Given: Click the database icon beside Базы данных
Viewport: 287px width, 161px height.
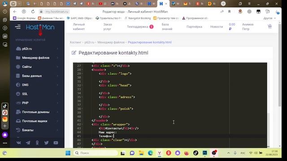Looking at the screenshot, I should tap(18, 76).
